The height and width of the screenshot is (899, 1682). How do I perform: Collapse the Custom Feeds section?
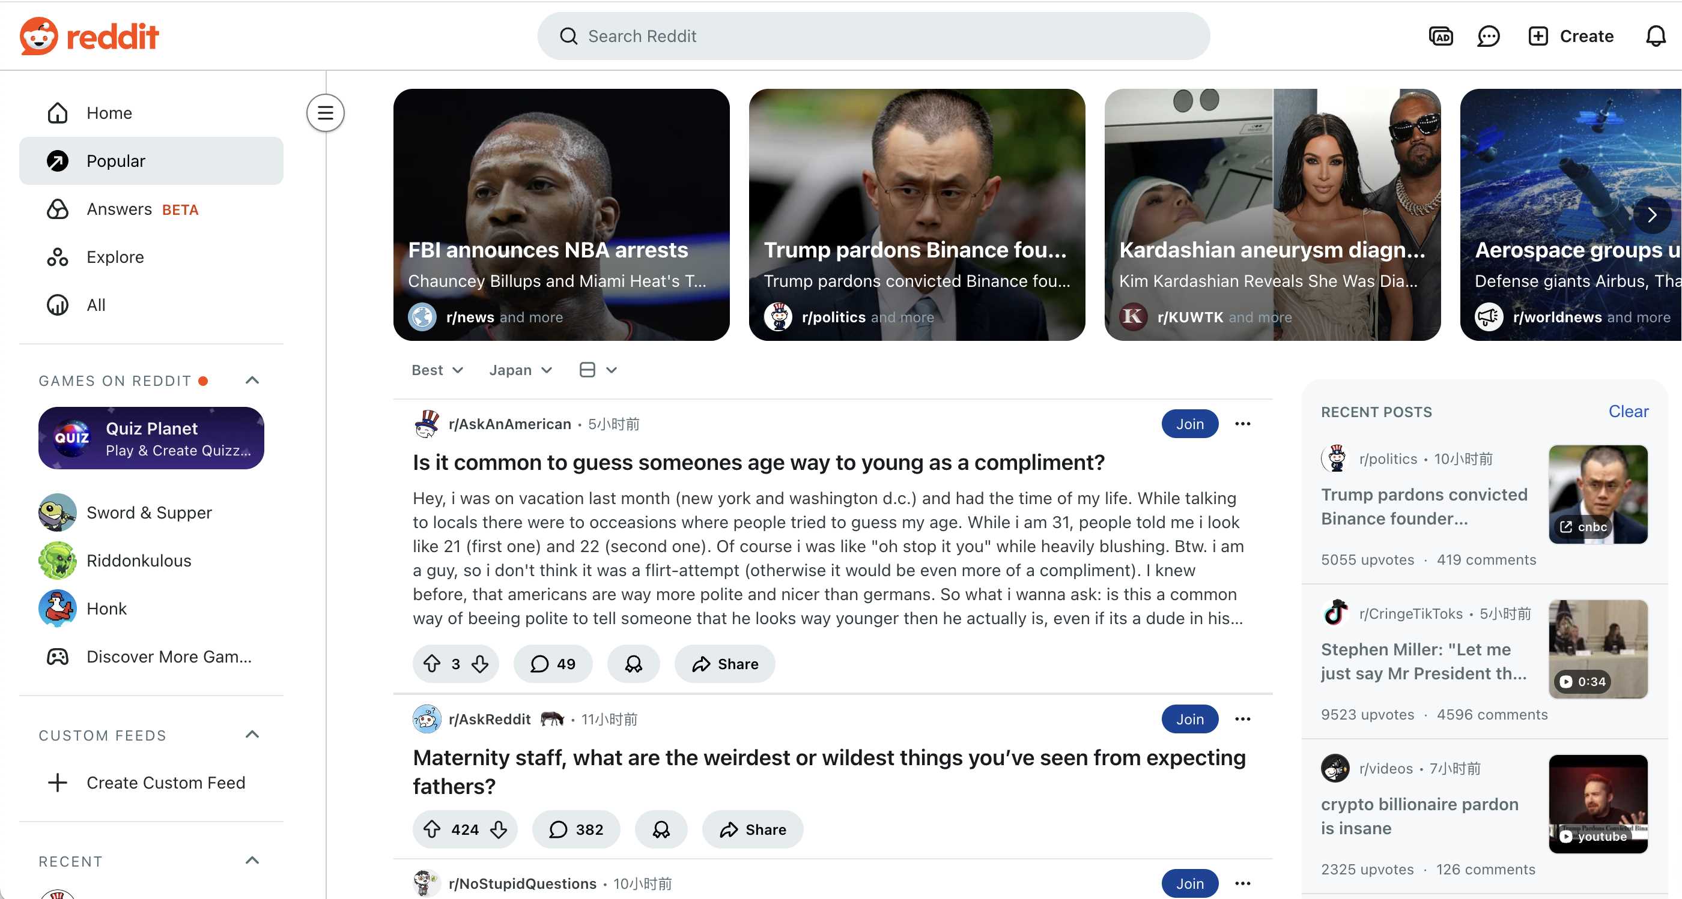point(252,735)
